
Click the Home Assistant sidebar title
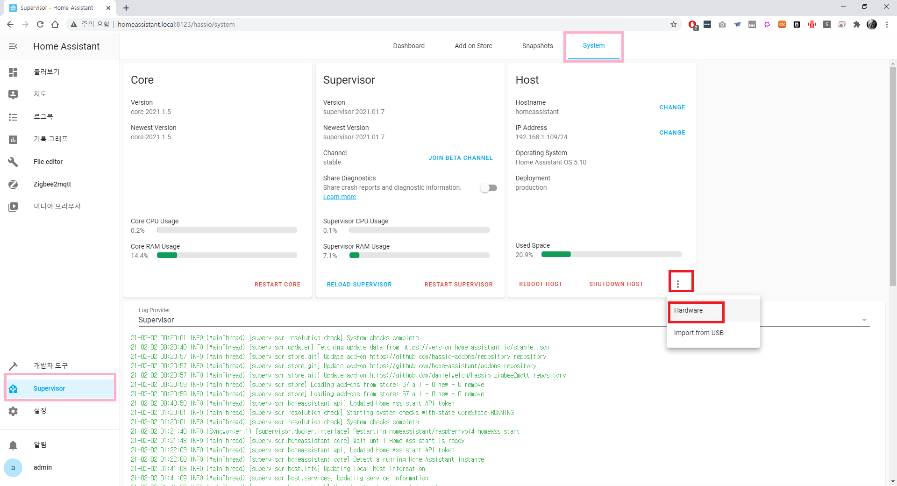coord(66,46)
